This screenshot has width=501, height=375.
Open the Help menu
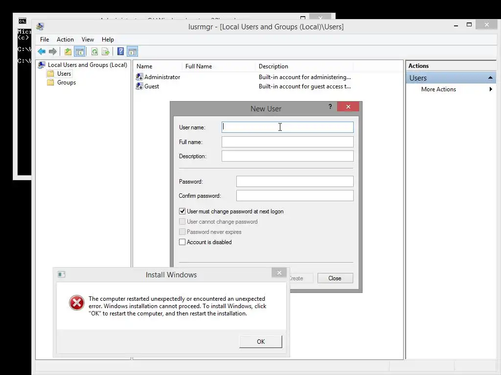point(108,39)
